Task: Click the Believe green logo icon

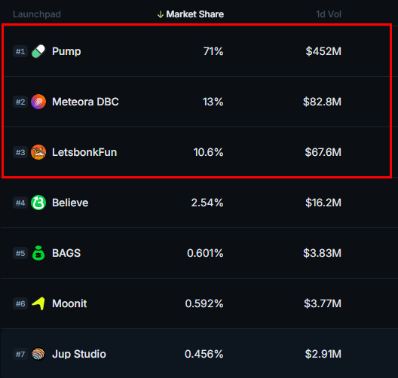Action: [x=38, y=203]
